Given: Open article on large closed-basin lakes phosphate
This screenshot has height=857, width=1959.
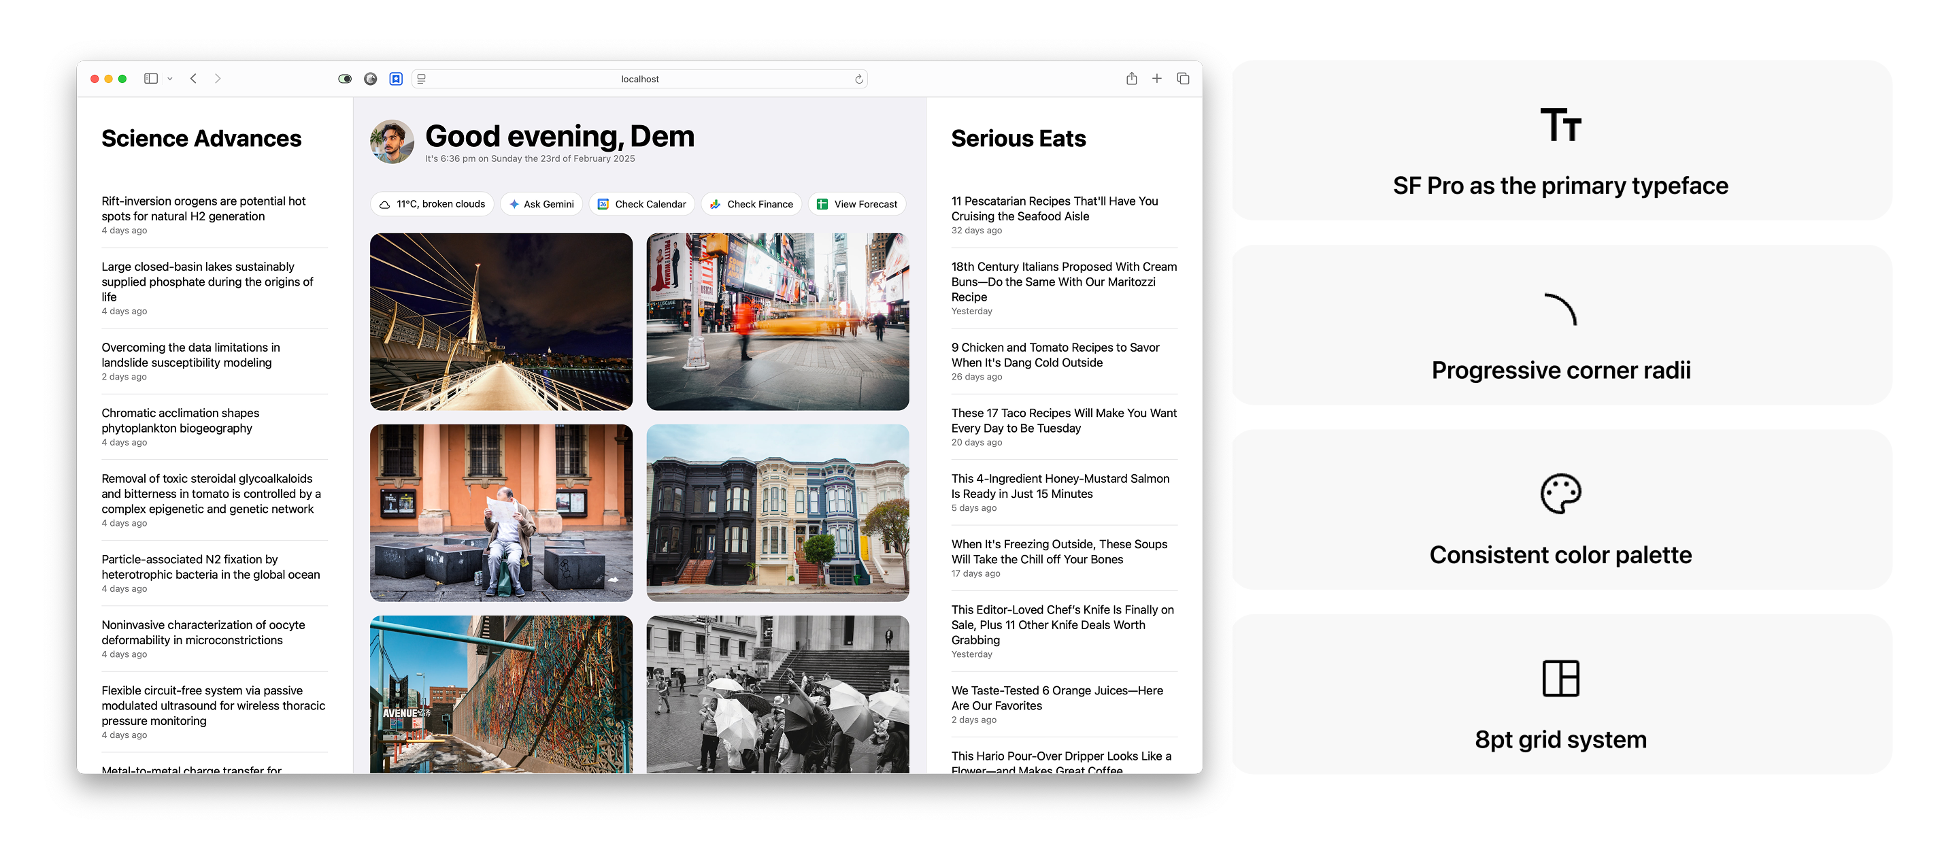Looking at the screenshot, I should (x=215, y=288).
